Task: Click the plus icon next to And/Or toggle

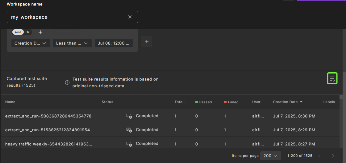Action: (40, 32)
